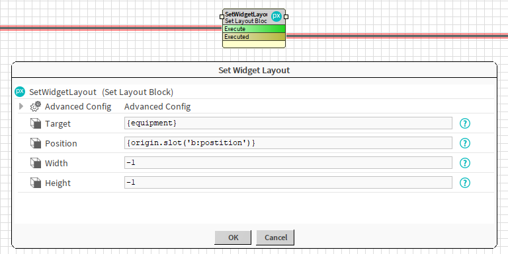
Task: Click the Width property label
Action: (x=56, y=163)
